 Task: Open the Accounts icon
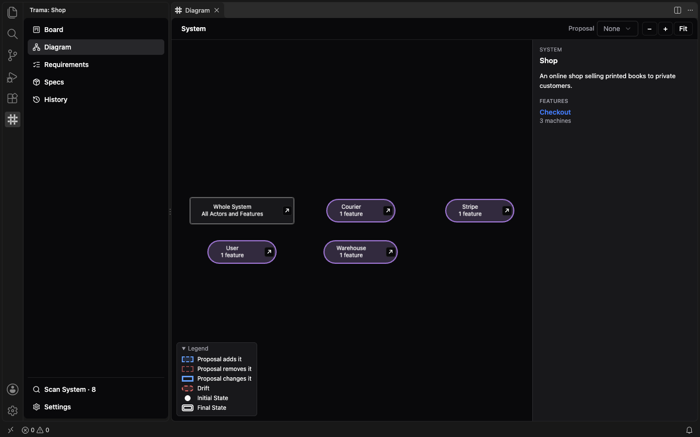(x=13, y=389)
